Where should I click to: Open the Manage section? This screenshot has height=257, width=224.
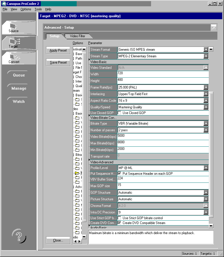pos(19,88)
